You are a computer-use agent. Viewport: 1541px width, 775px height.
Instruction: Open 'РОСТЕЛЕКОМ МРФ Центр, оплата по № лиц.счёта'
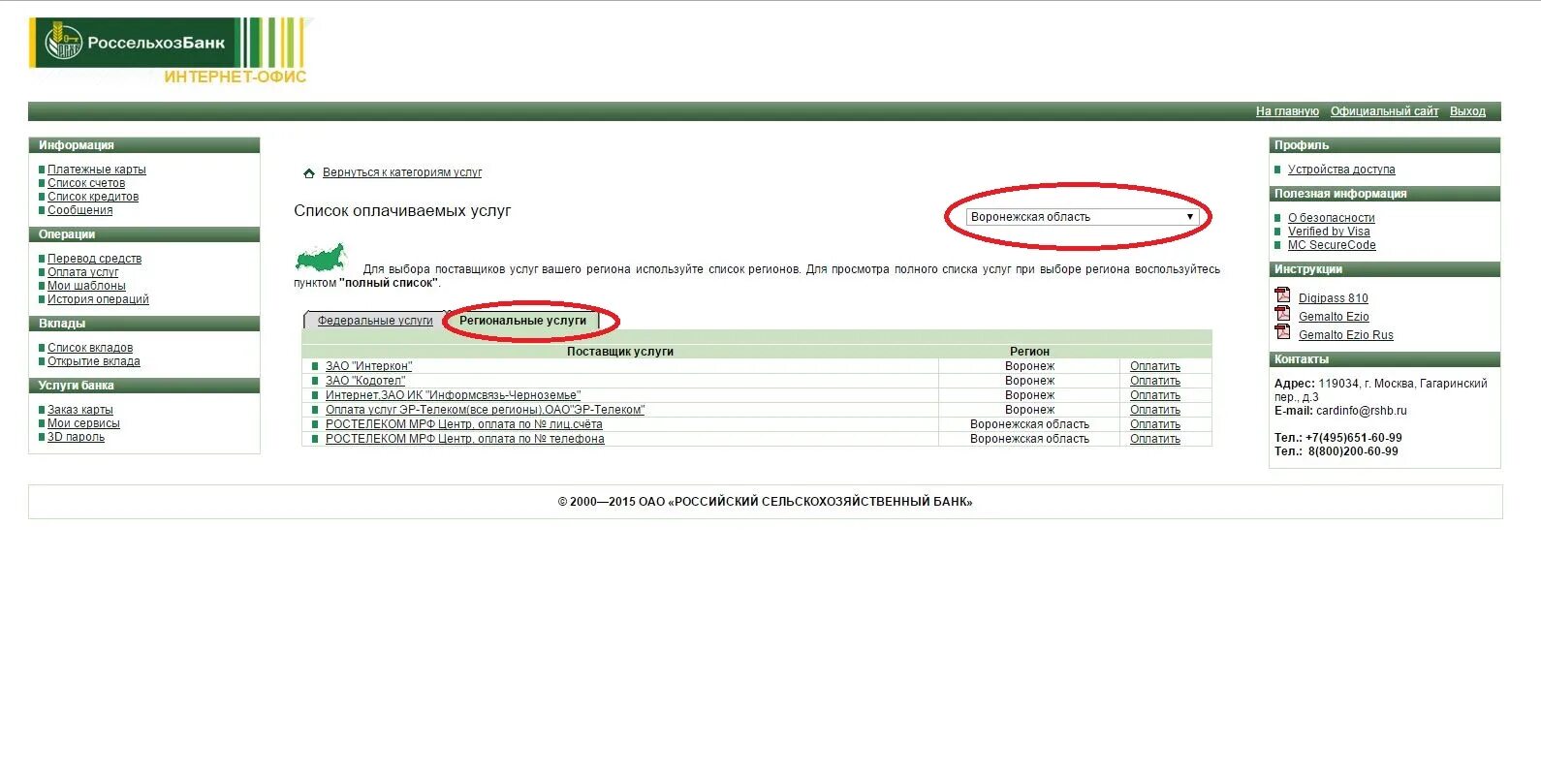tap(464, 424)
